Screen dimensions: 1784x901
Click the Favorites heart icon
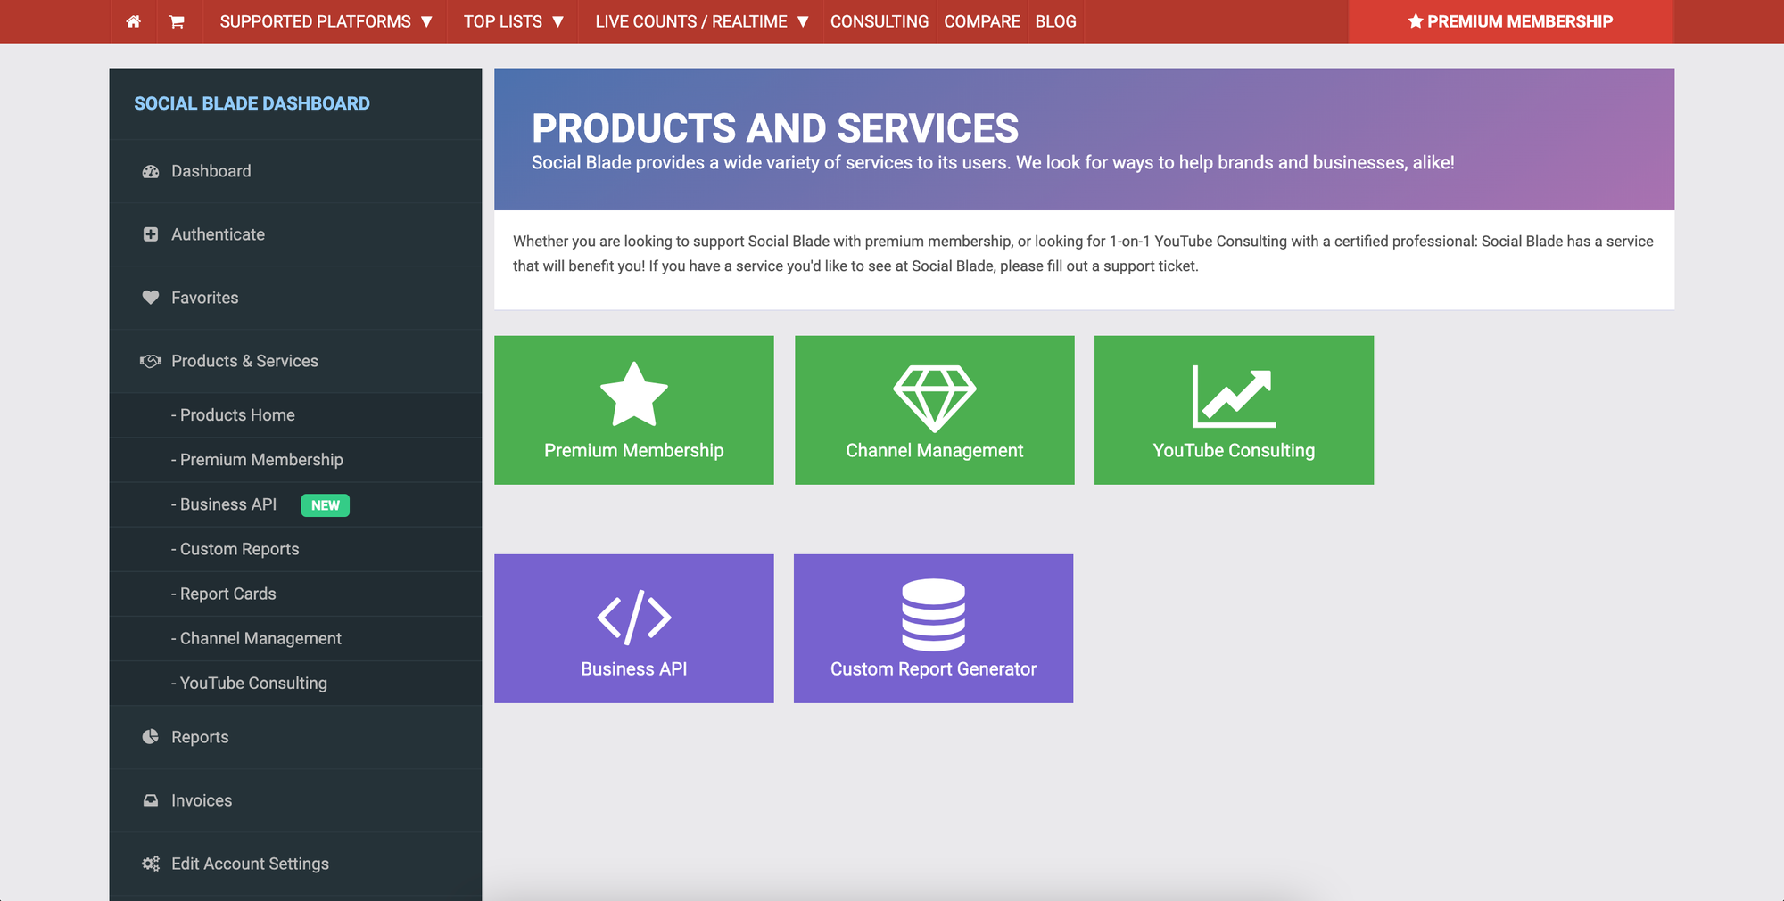[x=151, y=298]
